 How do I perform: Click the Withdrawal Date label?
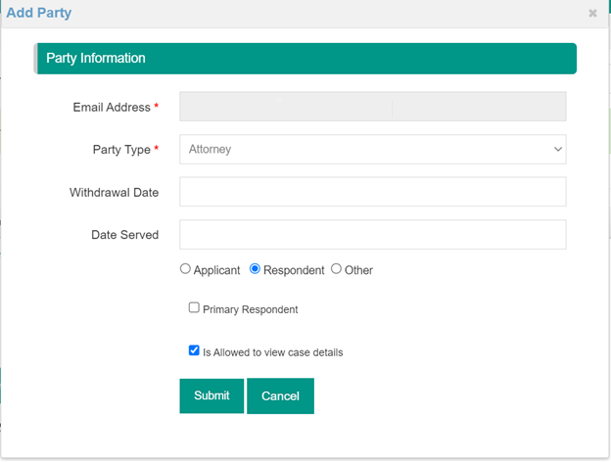(114, 193)
